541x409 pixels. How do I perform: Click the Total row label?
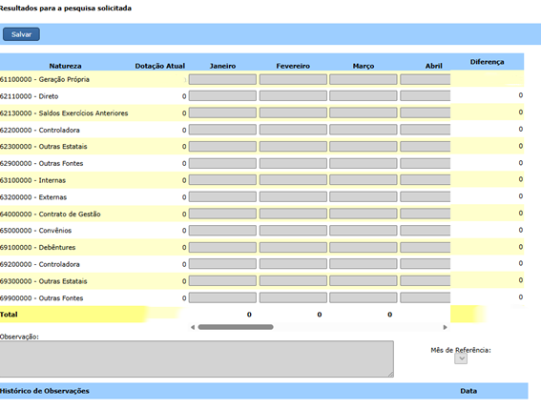point(9,315)
